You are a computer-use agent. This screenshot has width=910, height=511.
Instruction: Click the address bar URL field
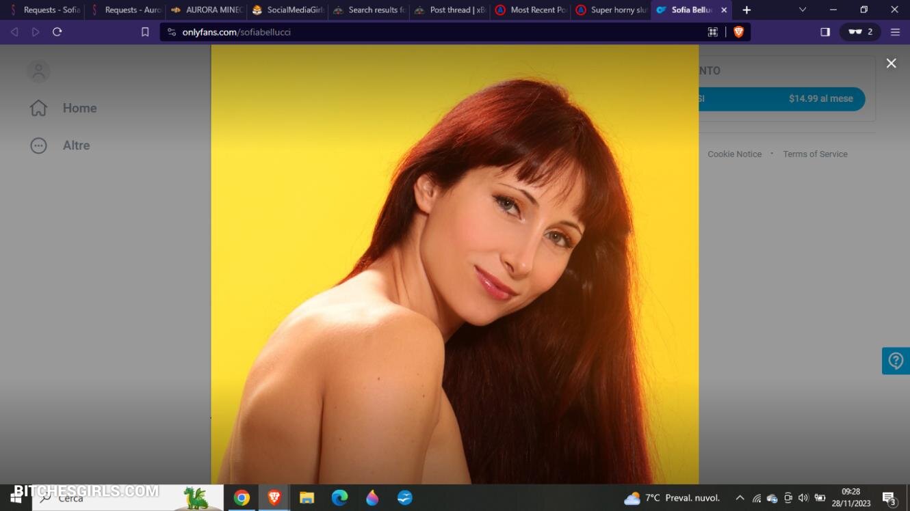tap(438, 32)
